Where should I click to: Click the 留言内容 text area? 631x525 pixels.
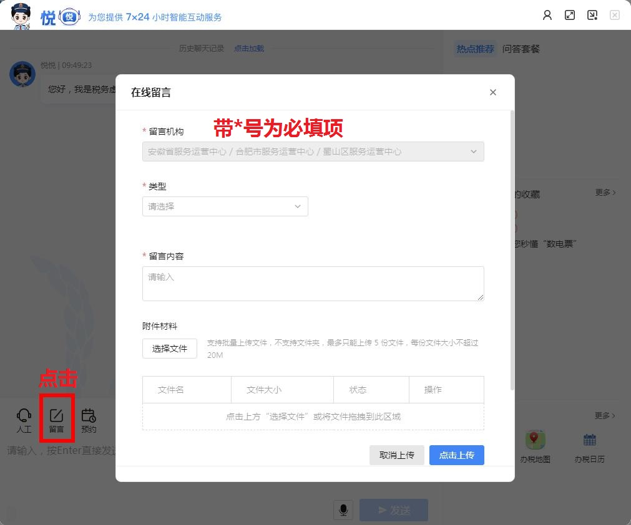[313, 284]
